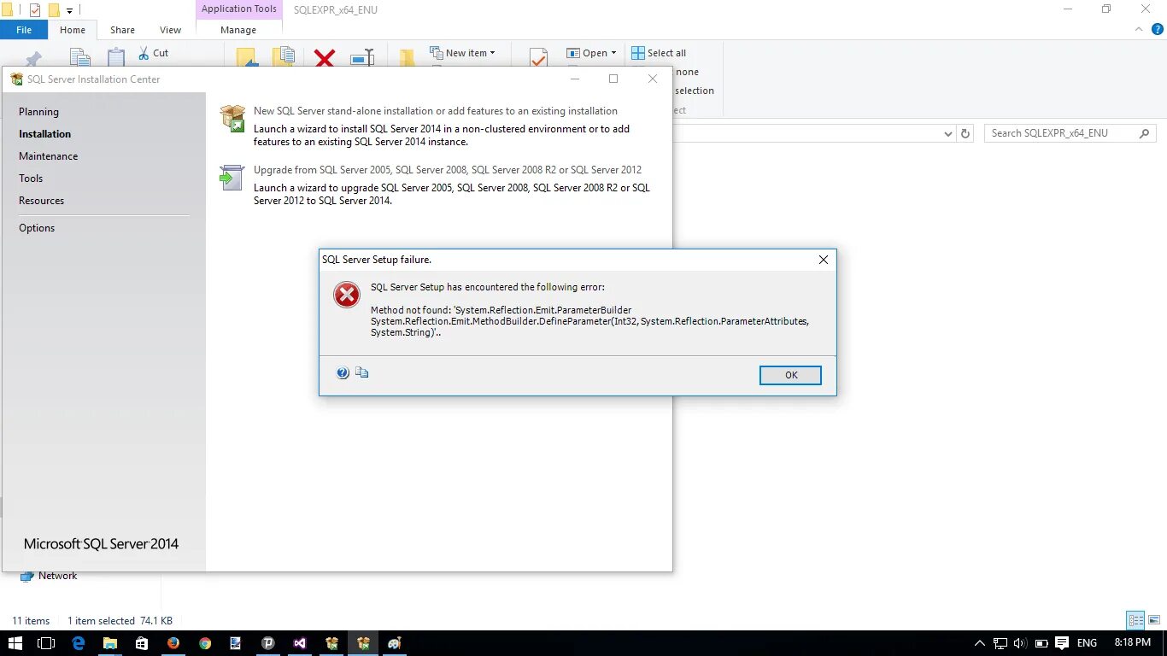Open Tools section in Installation Center
The width and height of the screenshot is (1167, 656).
(31, 179)
